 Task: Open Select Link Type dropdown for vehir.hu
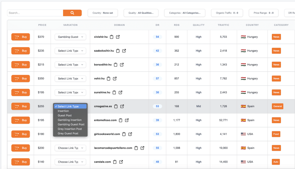(71, 79)
